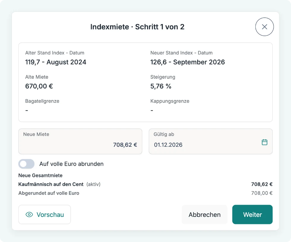Select the new index value 126,6 - September 2026
The height and width of the screenshot is (242, 291).
pos(187,62)
